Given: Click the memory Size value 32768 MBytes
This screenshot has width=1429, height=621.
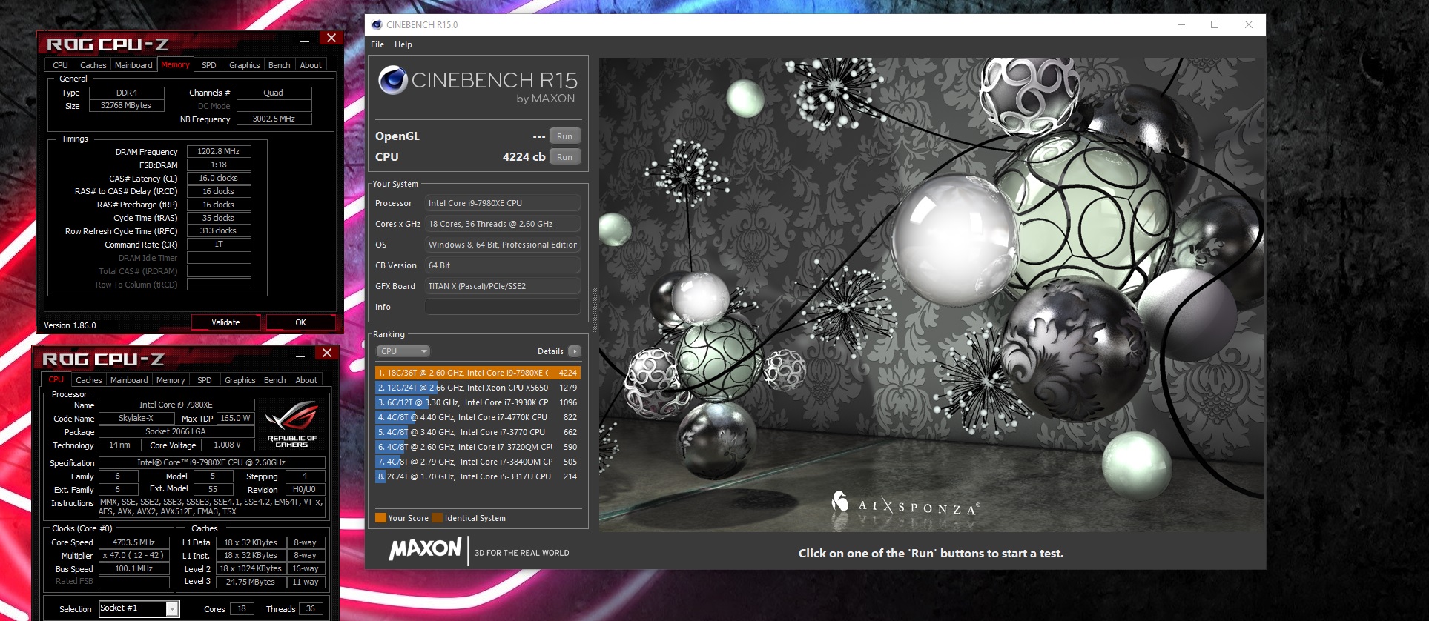Looking at the screenshot, I should click(x=126, y=105).
